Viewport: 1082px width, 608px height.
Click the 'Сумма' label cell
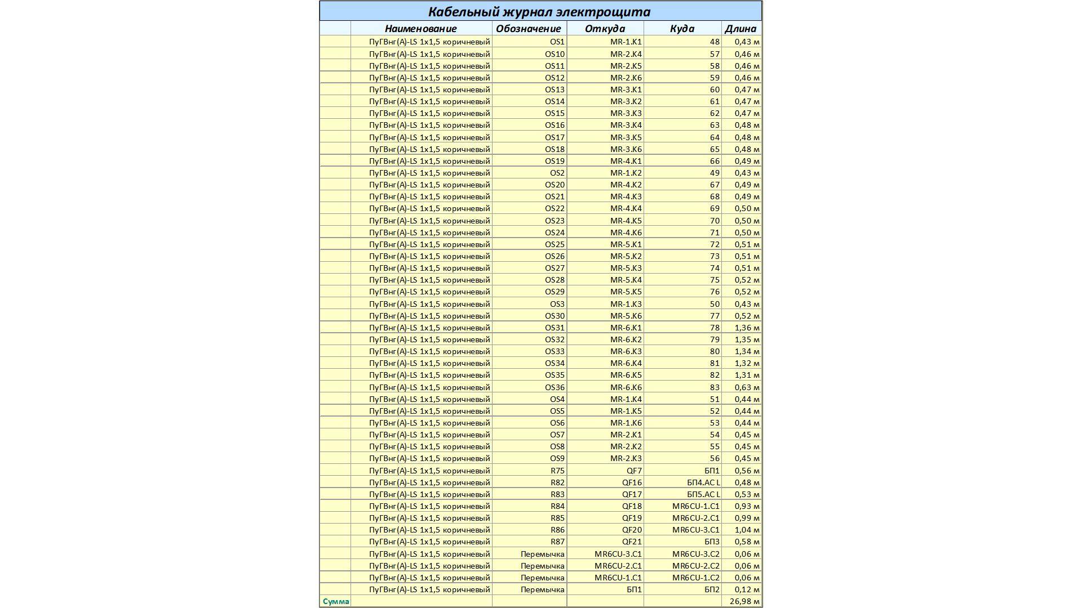point(335,601)
